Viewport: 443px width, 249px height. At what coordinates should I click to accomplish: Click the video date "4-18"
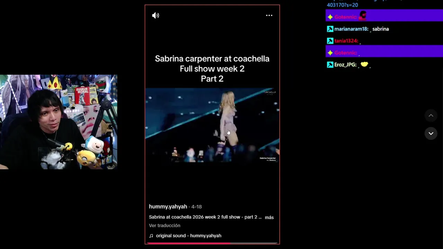(197, 207)
